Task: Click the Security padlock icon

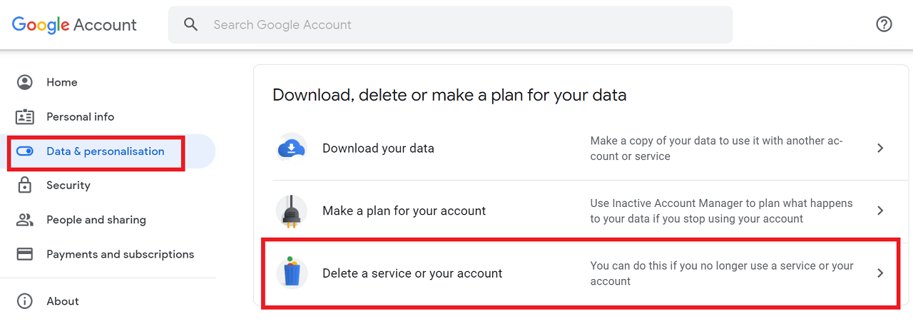Action: (25, 185)
